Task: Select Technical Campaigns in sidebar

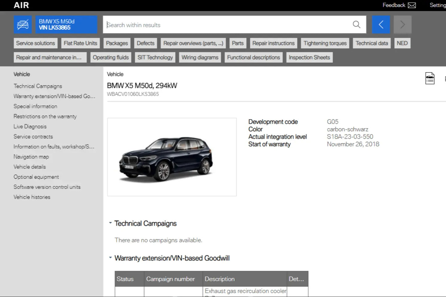Action: pyautogui.click(x=38, y=86)
